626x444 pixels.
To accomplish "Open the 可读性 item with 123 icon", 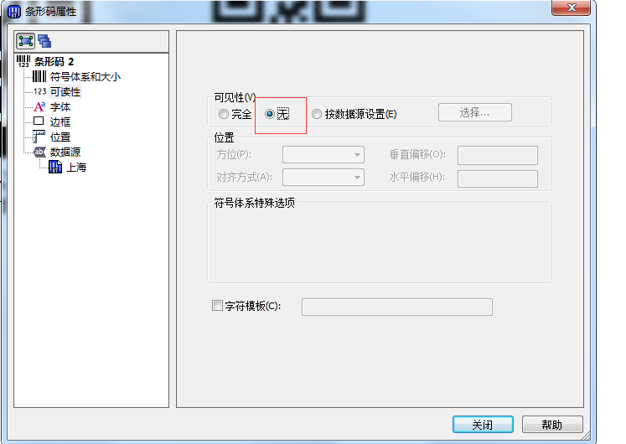I will [57, 92].
